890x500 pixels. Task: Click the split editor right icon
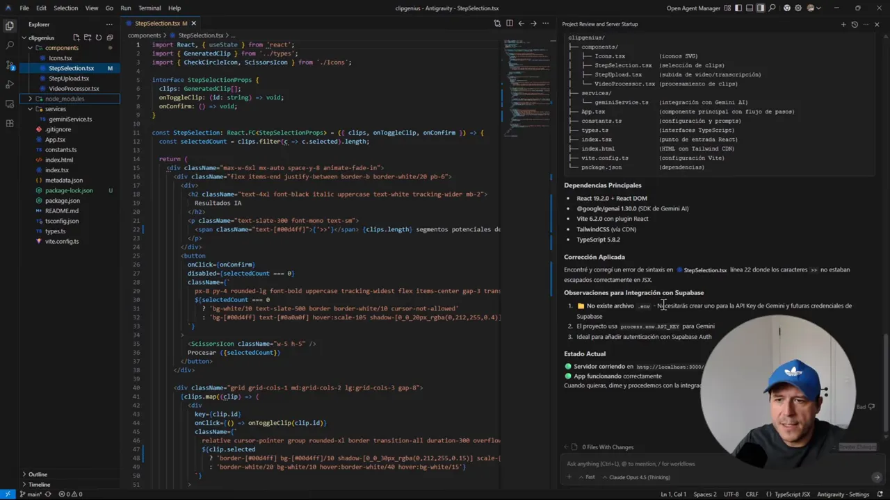click(x=509, y=24)
